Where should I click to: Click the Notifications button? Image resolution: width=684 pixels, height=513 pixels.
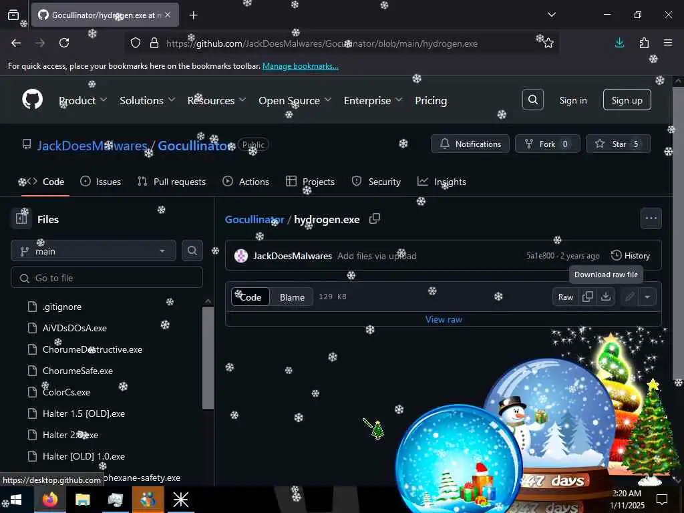point(470,144)
